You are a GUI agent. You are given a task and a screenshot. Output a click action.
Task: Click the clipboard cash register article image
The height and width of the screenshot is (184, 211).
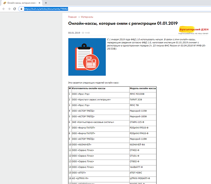click(x=87, y=57)
